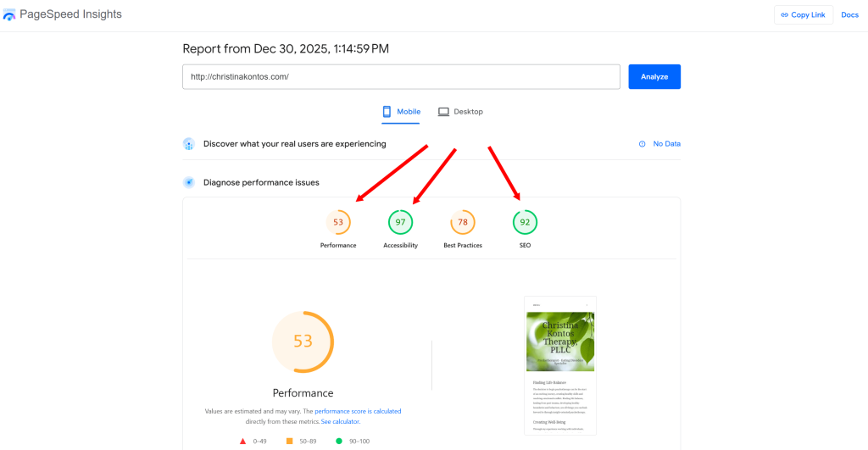Click the Performance label under the small gauge
Viewport: 868px width, 450px height.
tap(338, 245)
